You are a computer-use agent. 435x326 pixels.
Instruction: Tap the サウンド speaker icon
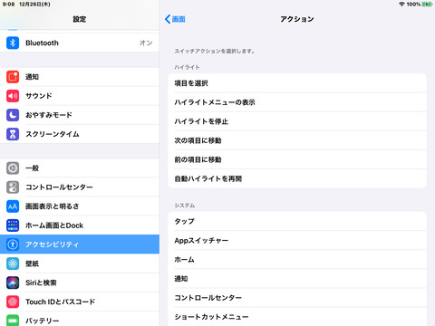tap(13, 96)
